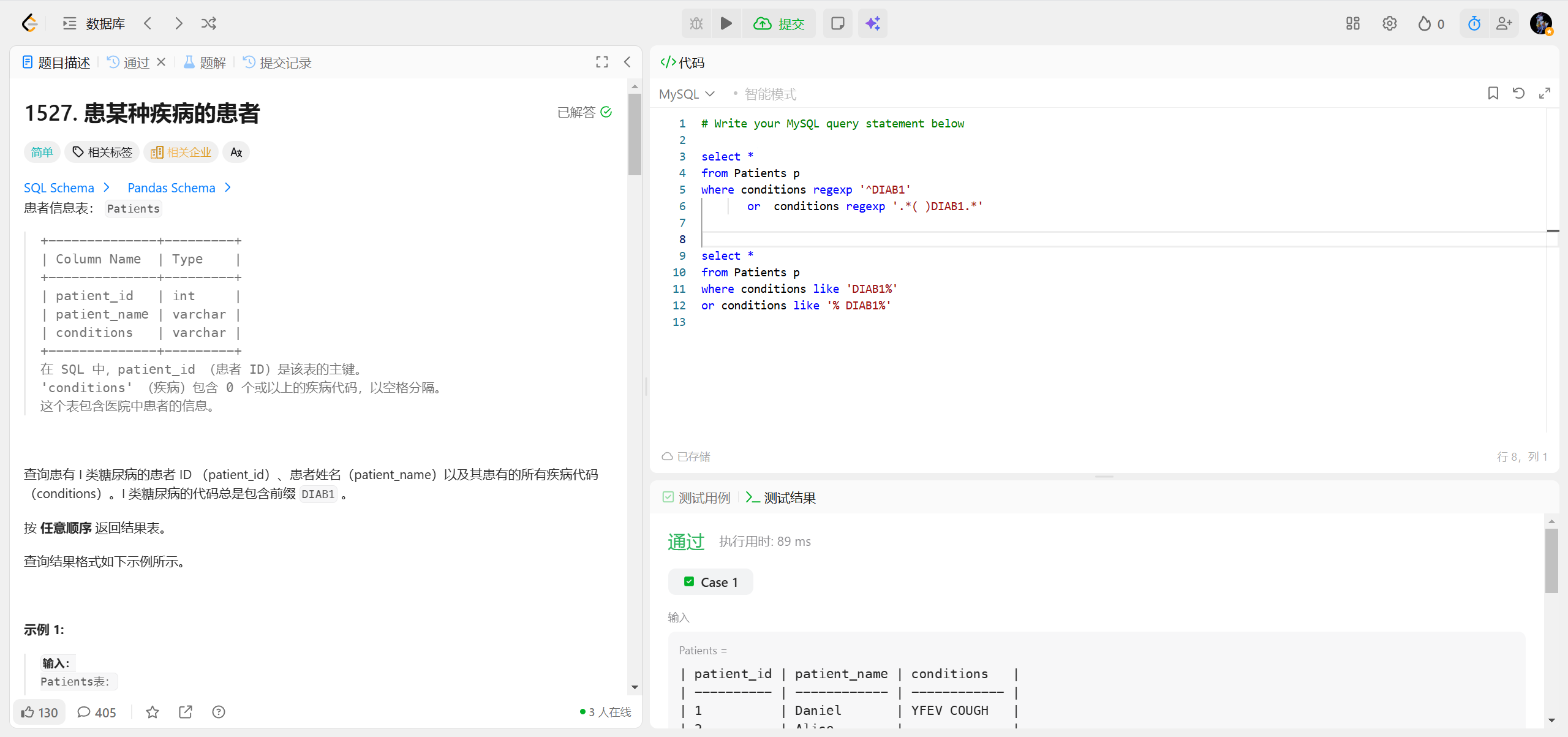This screenshot has height=737, width=1568.
Task: Pick a random problem with shuffle icon
Action: (209, 23)
